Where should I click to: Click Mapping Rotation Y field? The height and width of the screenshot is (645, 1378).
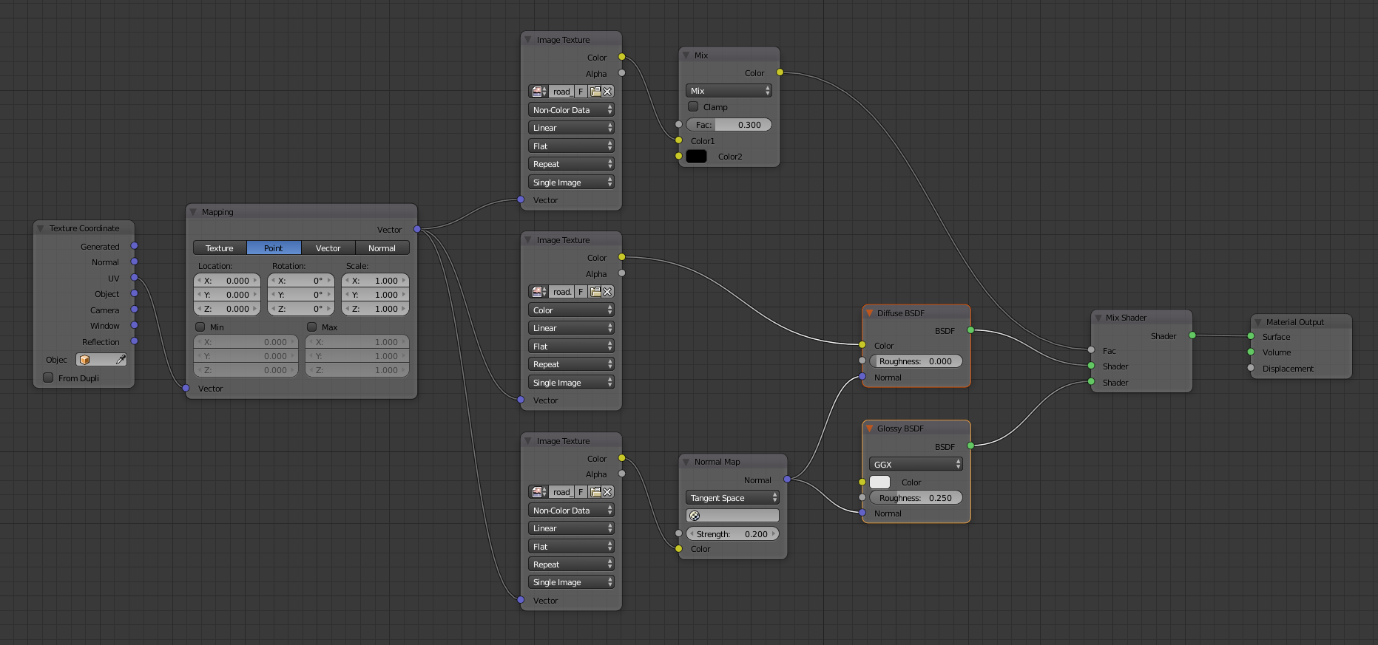(x=301, y=295)
